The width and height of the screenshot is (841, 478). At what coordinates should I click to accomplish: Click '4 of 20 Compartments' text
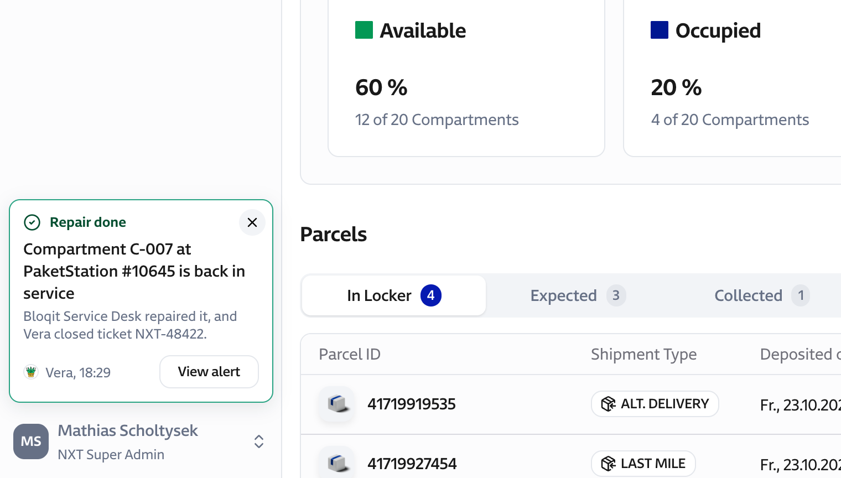pos(730,119)
